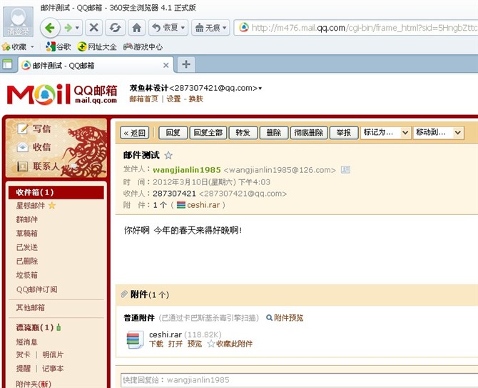478x388 pixels.
Task: Open the 已发送 sent folder
Action: pyautogui.click(x=27, y=247)
